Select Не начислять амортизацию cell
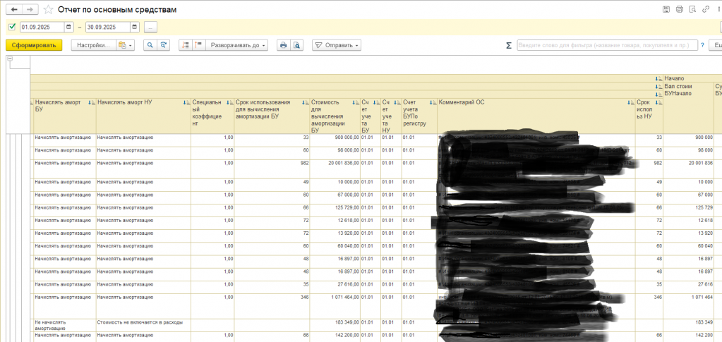The width and height of the screenshot is (722, 342). tap(64, 325)
